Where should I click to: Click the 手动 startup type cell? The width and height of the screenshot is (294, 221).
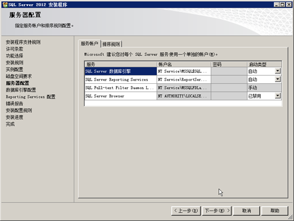pyautogui.click(x=264, y=88)
